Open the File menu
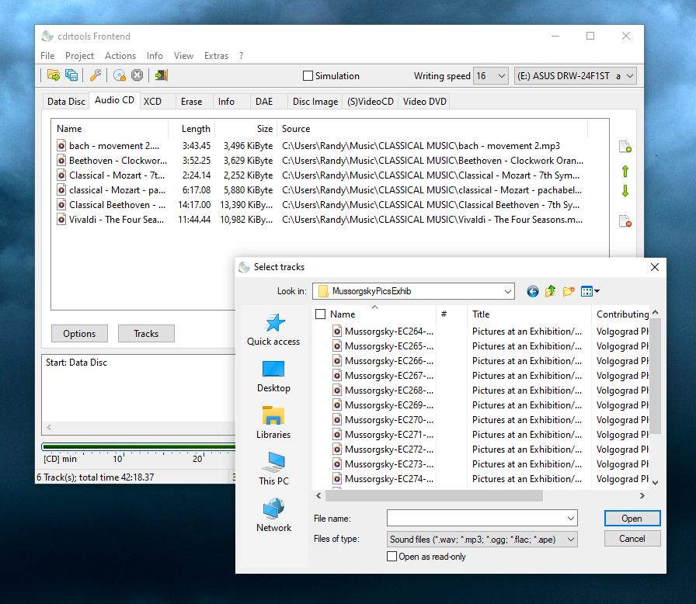 pyautogui.click(x=47, y=55)
